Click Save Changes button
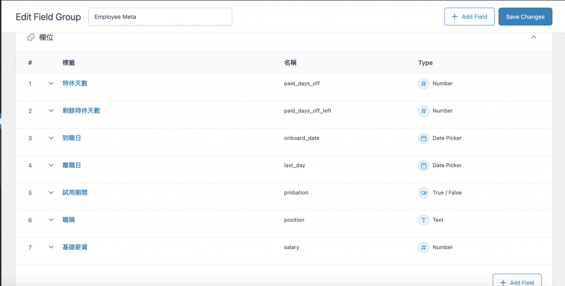Screen dimensions: 565x286 click(x=525, y=16)
